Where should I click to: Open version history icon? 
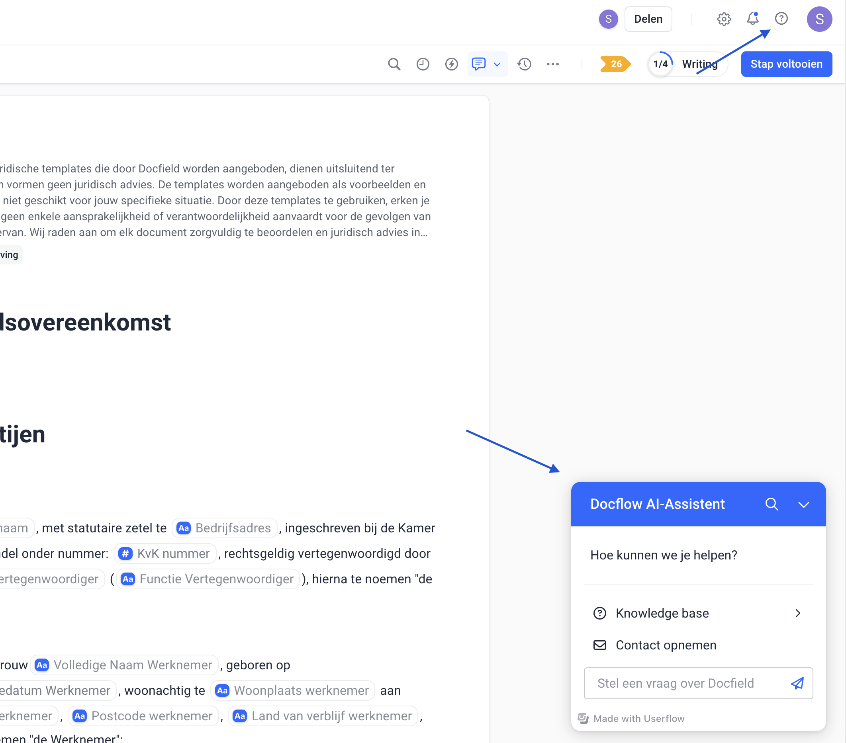click(x=524, y=64)
